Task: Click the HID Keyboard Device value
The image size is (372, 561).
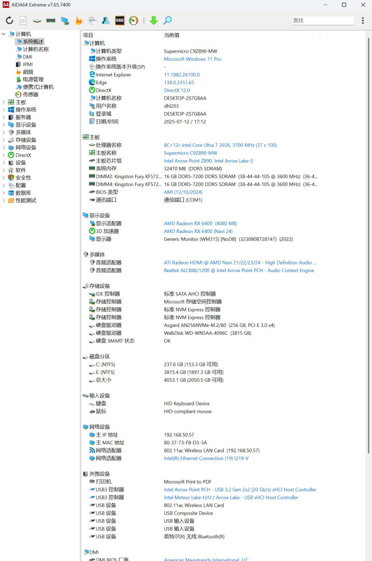Action: coord(187,403)
